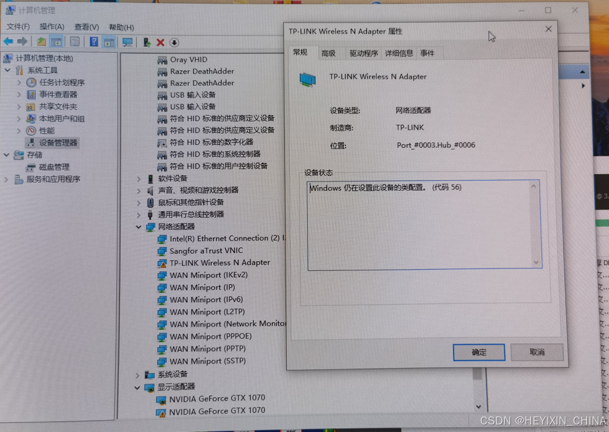609x432 pixels.
Task: Select WAN Miniport (PPPOE) entry
Action: point(210,336)
